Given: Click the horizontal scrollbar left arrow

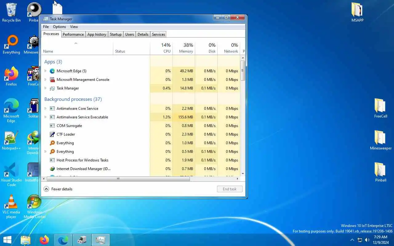Looking at the screenshot, I should (x=44, y=179).
